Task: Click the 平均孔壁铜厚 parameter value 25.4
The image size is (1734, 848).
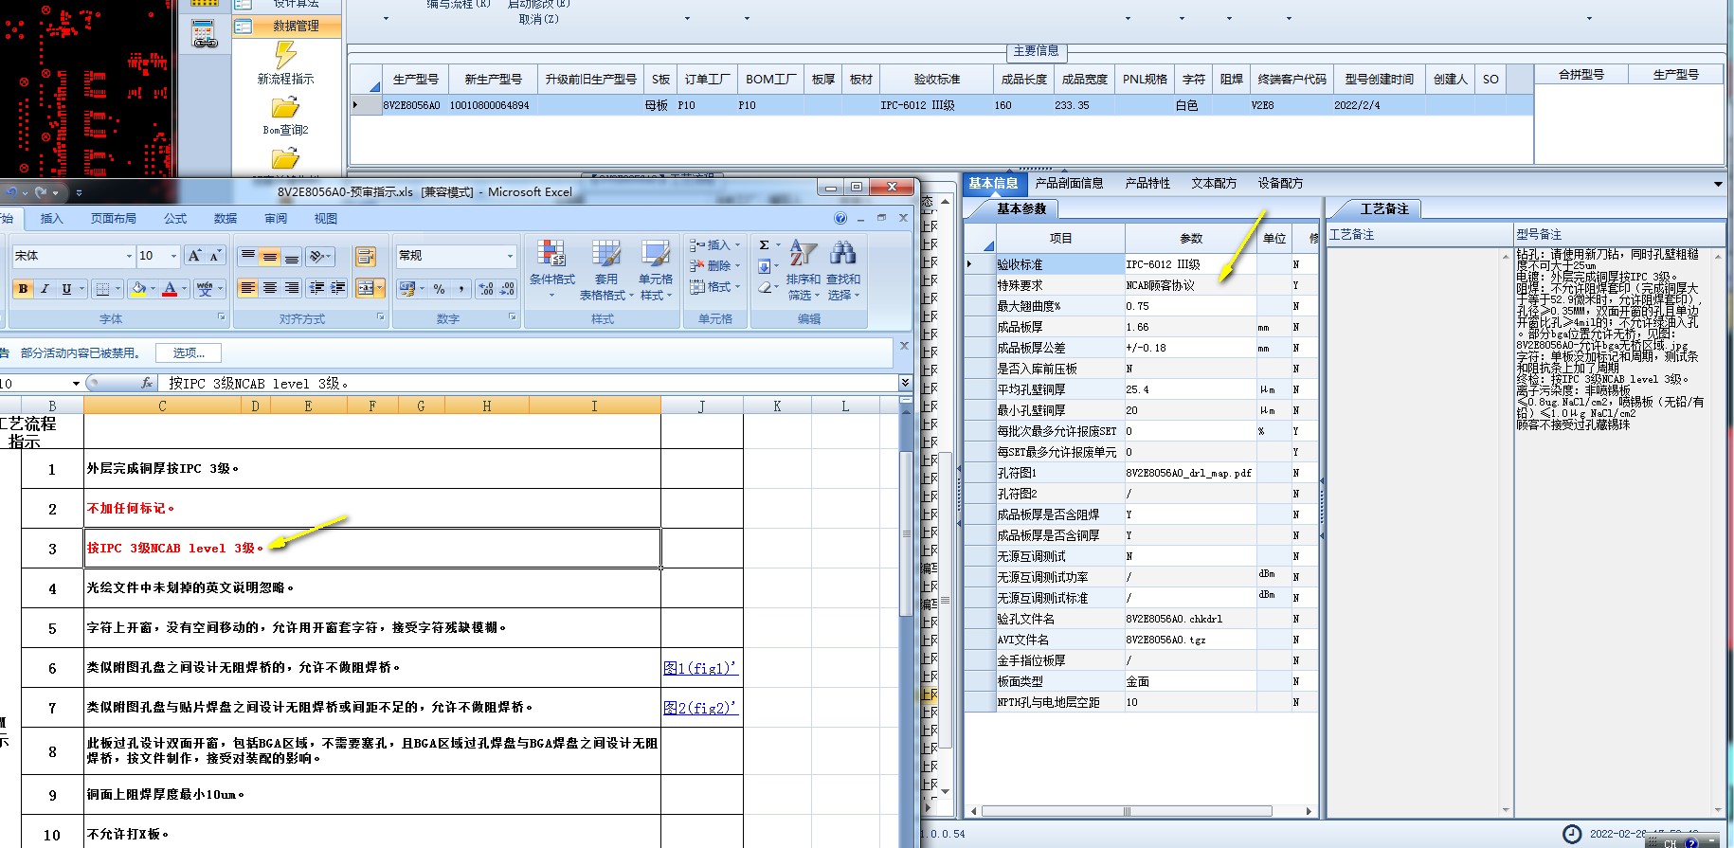Action: click(1190, 389)
